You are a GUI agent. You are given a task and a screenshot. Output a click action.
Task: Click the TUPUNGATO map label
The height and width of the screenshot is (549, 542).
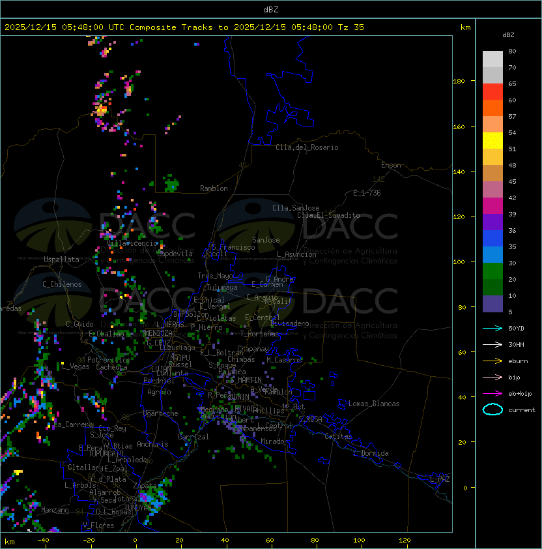pyautogui.click(x=106, y=454)
